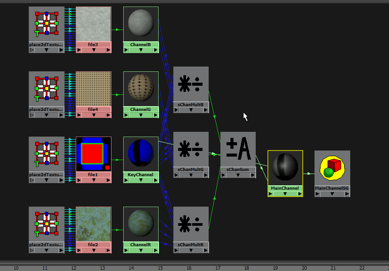Select the file1 red and blue texture swatch

point(94,154)
